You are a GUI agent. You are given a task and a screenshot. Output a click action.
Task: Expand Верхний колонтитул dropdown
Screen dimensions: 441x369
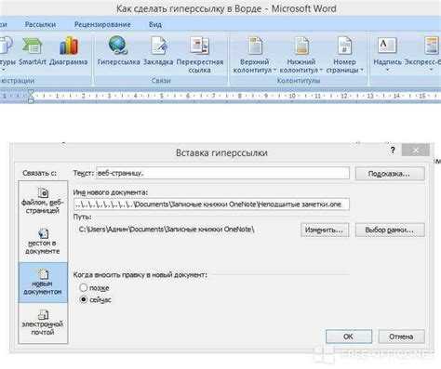tap(255, 55)
